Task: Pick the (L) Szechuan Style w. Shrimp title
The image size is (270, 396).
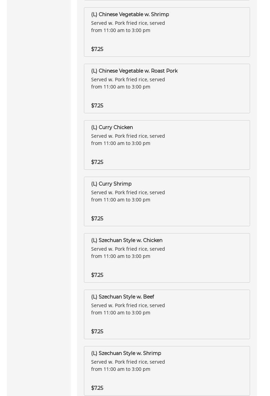Action: (126, 353)
